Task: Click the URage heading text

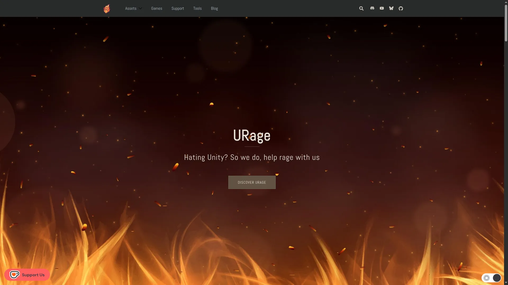Action: (x=252, y=136)
